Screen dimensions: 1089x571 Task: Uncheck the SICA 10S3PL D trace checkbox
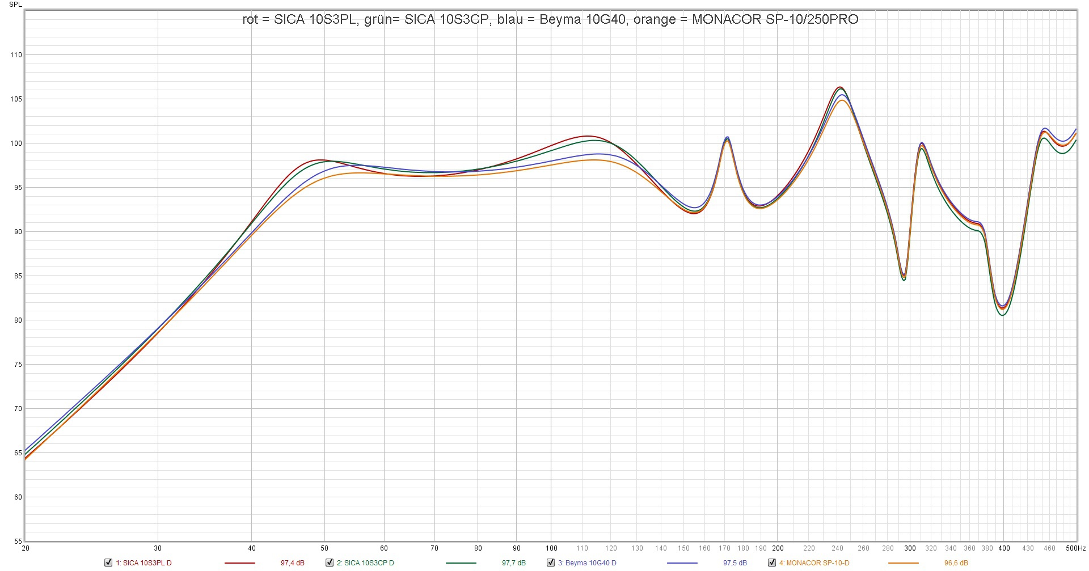tap(108, 562)
